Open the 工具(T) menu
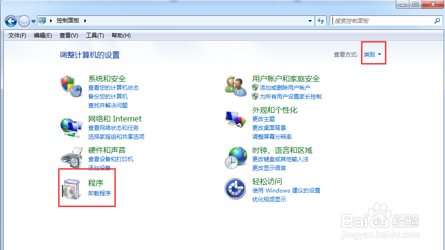 click(x=95, y=36)
